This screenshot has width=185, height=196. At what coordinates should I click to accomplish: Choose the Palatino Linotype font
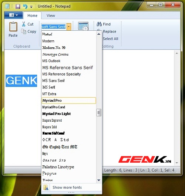tap(69, 167)
